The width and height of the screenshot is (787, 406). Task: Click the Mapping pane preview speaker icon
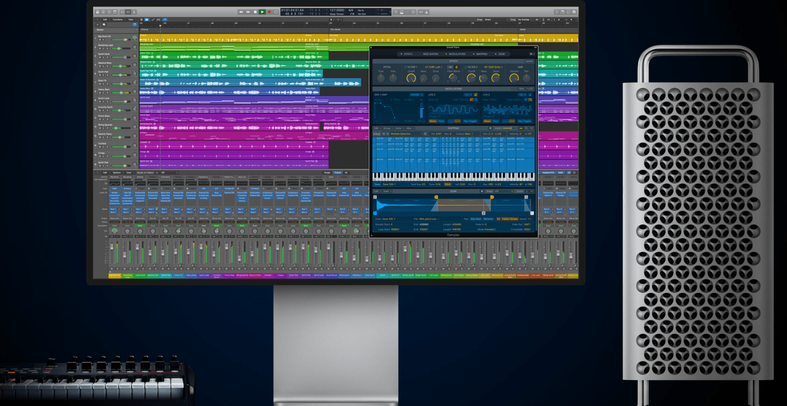pyautogui.click(x=490, y=128)
